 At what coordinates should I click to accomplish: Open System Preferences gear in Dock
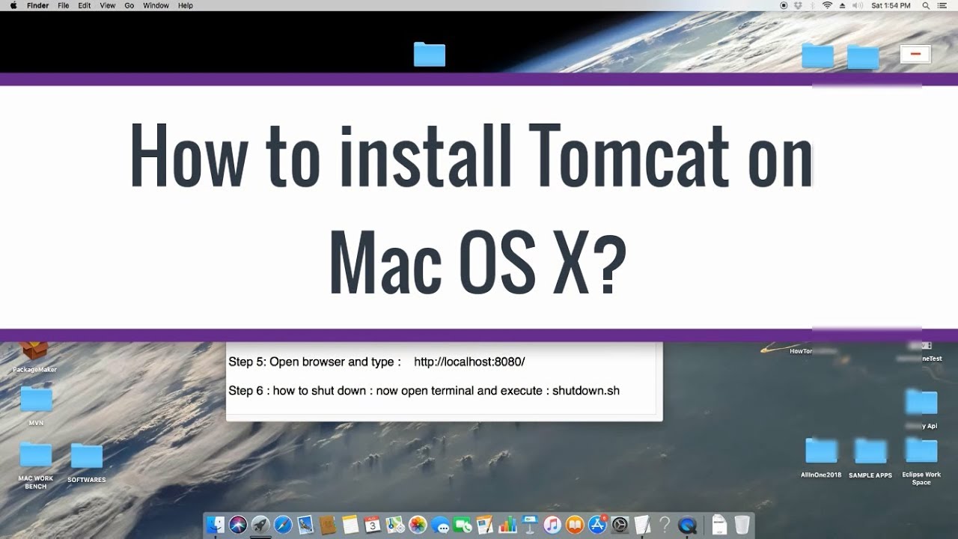(x=620, y=525)
